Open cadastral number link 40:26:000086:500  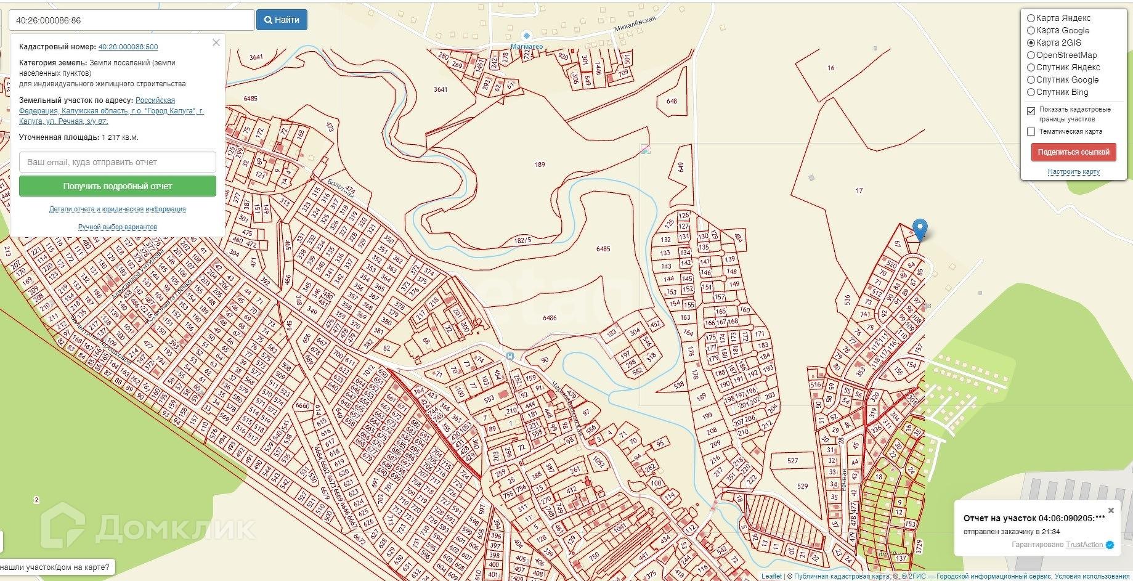(x=128, y=47)
